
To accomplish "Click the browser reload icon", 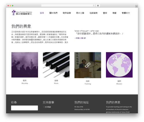I will click(x=94, y=6).
